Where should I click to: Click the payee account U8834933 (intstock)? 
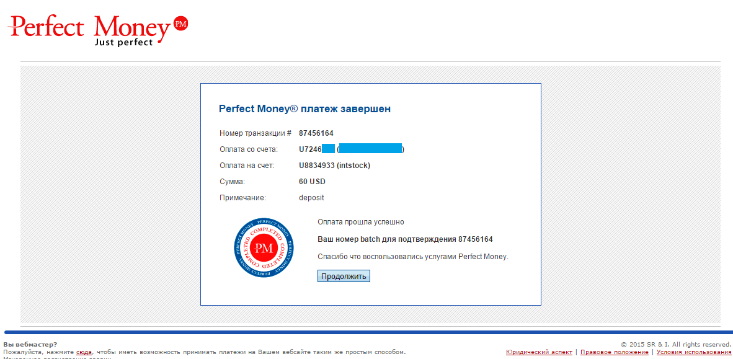coord(334,166)
